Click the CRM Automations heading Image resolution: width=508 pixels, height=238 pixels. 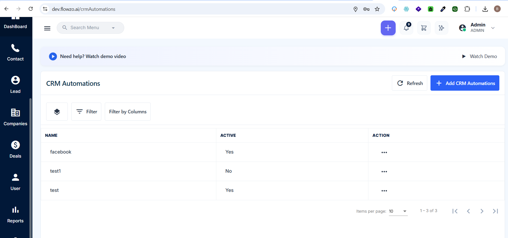[x=73, y=84]
